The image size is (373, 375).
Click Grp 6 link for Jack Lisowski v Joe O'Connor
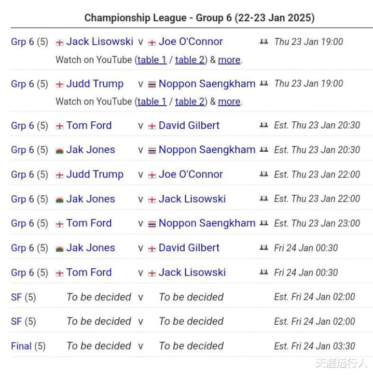point(22,41)
